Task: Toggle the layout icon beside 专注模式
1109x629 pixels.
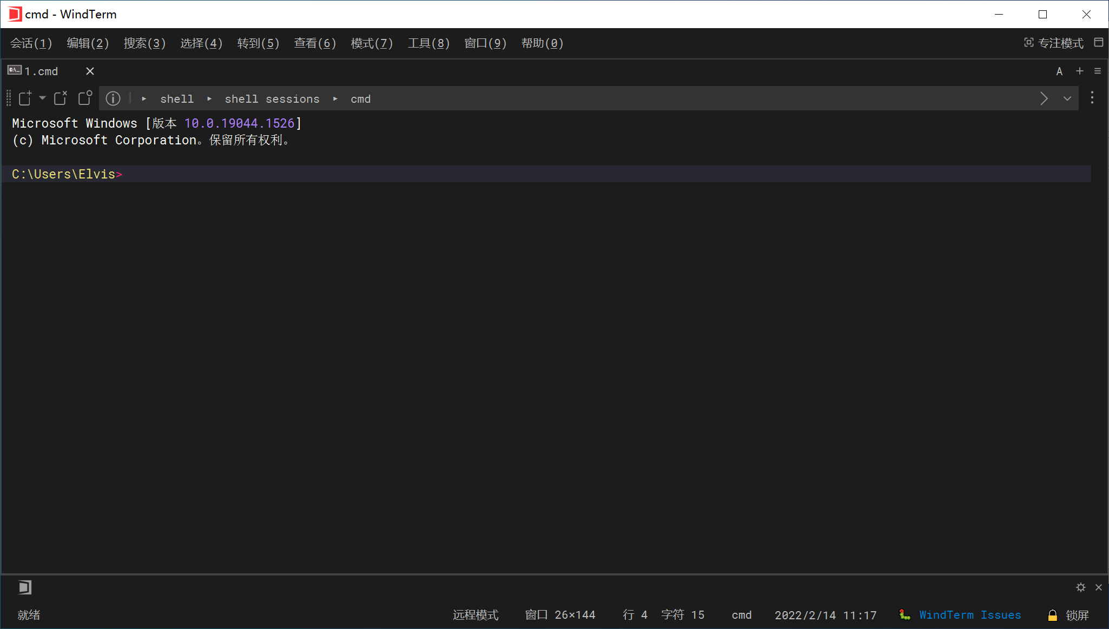Action: [x=1098, y=43]
